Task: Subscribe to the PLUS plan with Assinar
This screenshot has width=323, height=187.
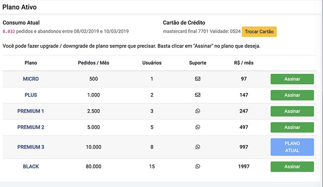Action: tap(292, 95)
